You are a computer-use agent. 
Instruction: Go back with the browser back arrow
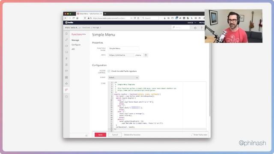66,18
